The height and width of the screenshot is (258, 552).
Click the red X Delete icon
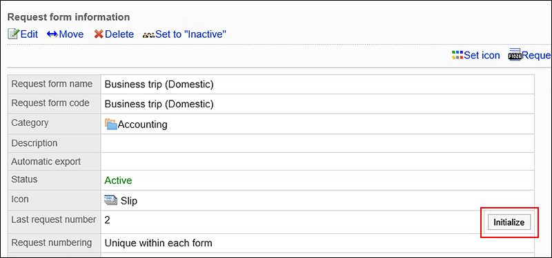click(x=99, y=34)
